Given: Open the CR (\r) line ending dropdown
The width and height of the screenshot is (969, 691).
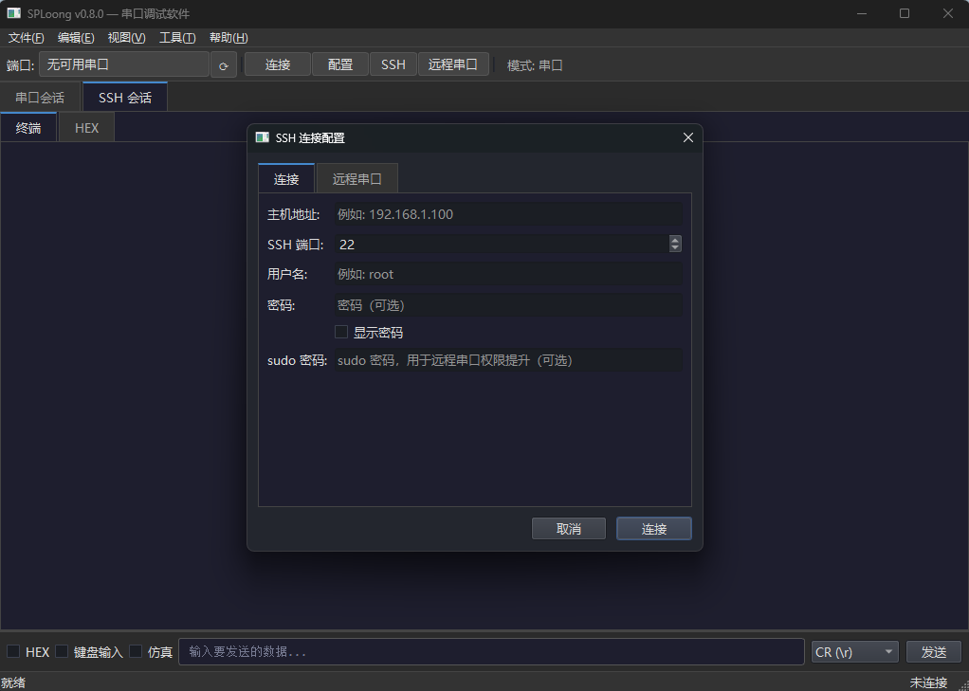Looking at the screenshot, I should 854,651.
